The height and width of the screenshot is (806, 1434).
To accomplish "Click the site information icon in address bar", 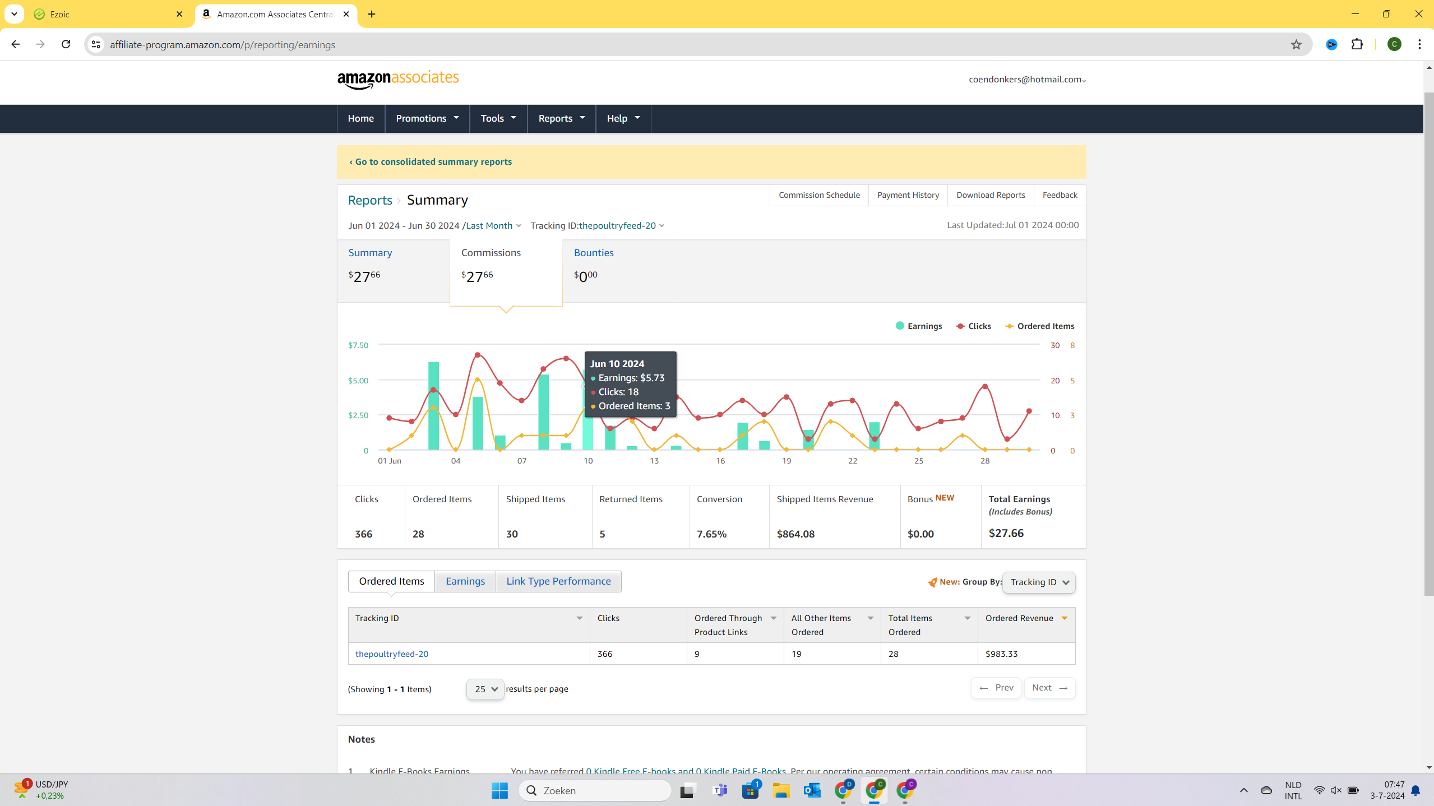I will pos(96,44).
